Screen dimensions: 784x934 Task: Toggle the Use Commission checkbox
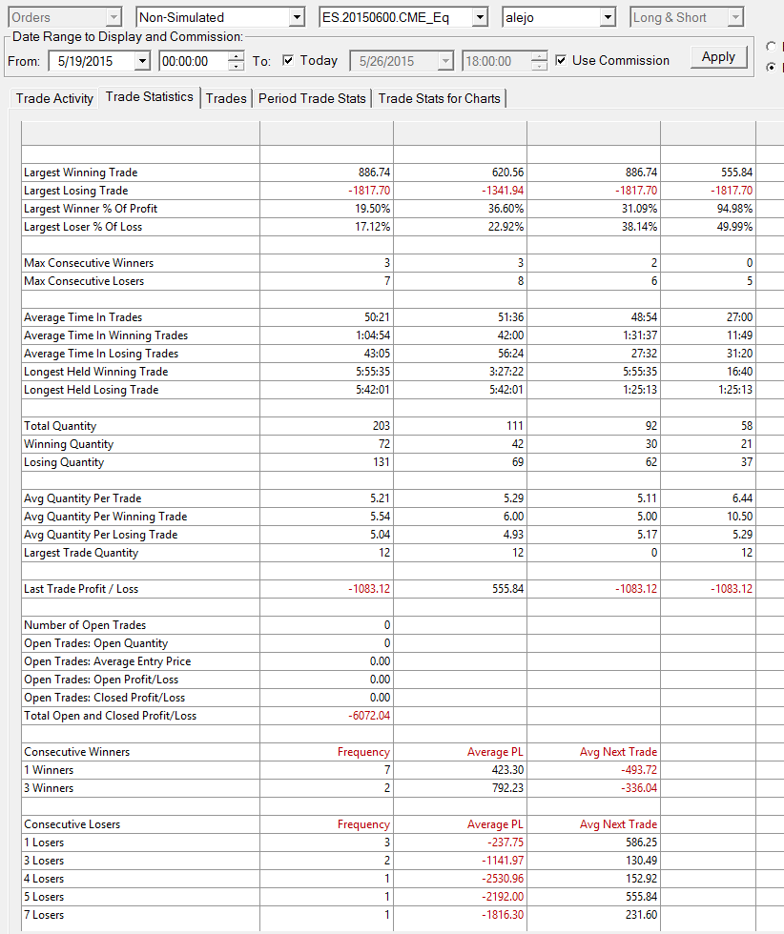click(x=561, y=60)
